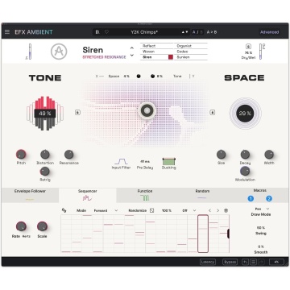Image resolution: width=290 pixels, height=290 pixels.
Task: Step to next tone type arrow
Action: [132, 56]
